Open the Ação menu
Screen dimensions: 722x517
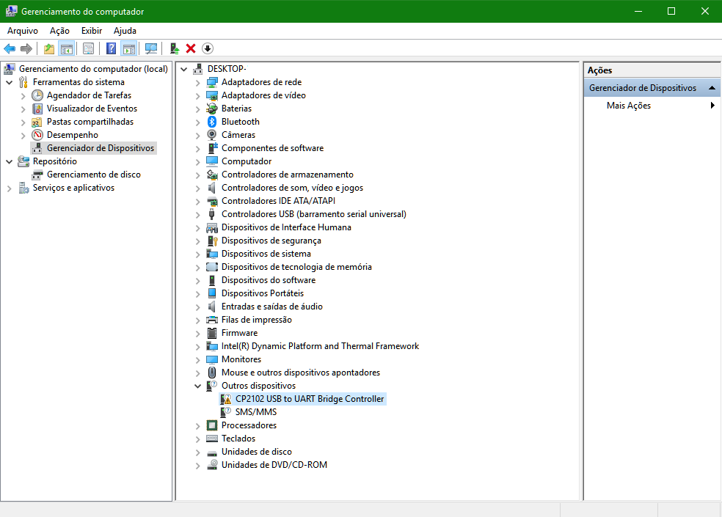[59, 31]
